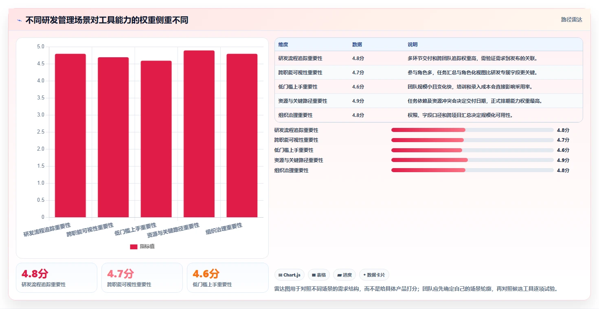Click the lightning icon beside the title
The image size is (599, 309).
[x=20, y=20]
